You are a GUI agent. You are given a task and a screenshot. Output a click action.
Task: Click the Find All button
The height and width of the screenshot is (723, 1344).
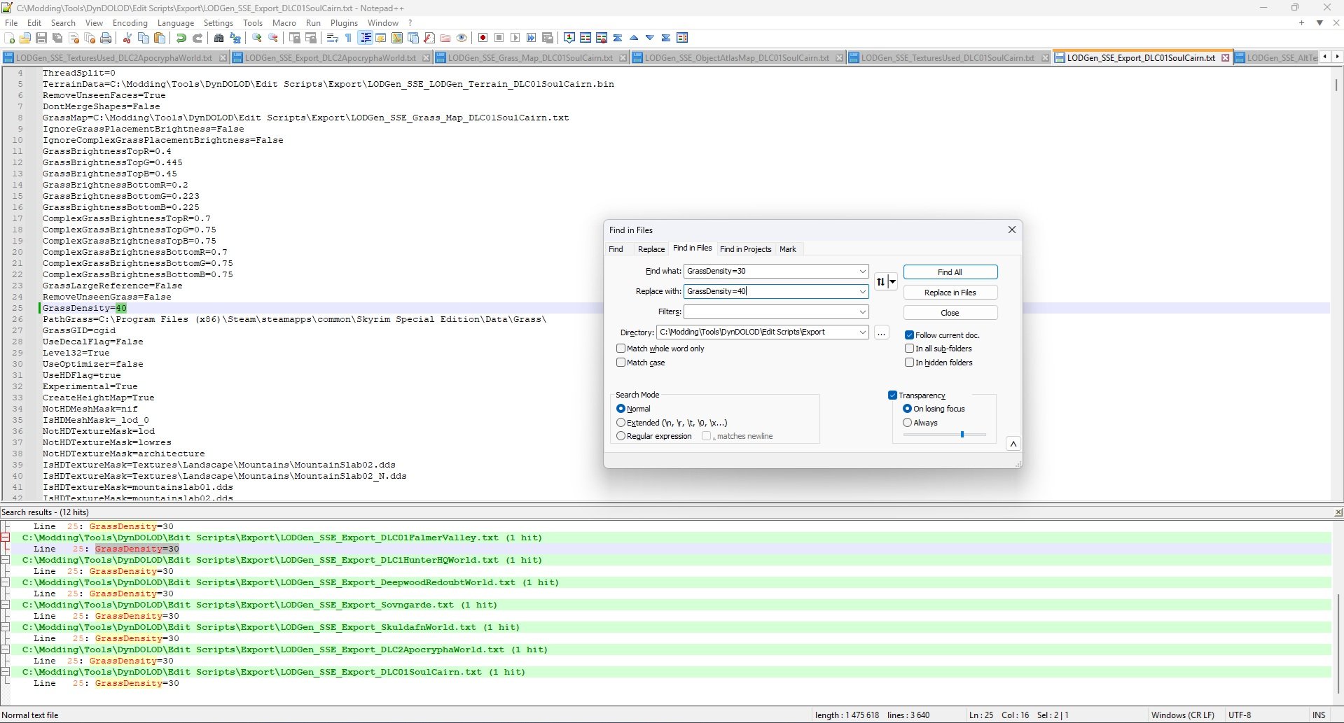(x=950, y=272)
